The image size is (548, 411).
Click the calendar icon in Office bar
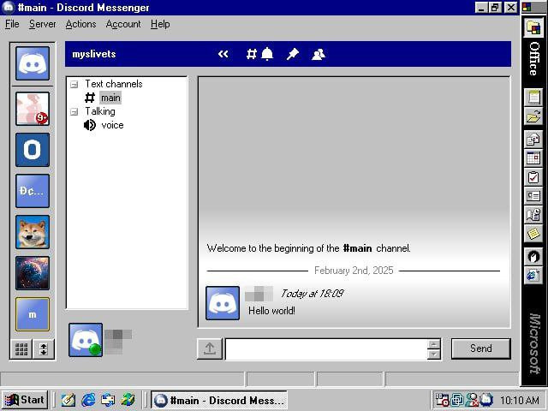533,158
